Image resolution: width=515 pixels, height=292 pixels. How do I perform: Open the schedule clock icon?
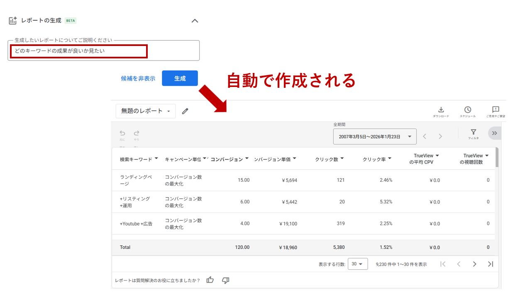467,110
